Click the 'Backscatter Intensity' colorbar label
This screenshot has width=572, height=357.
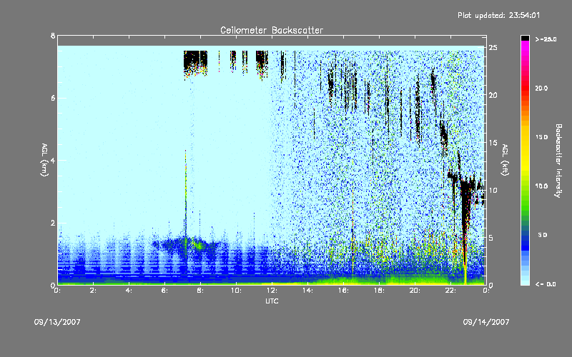558,160
